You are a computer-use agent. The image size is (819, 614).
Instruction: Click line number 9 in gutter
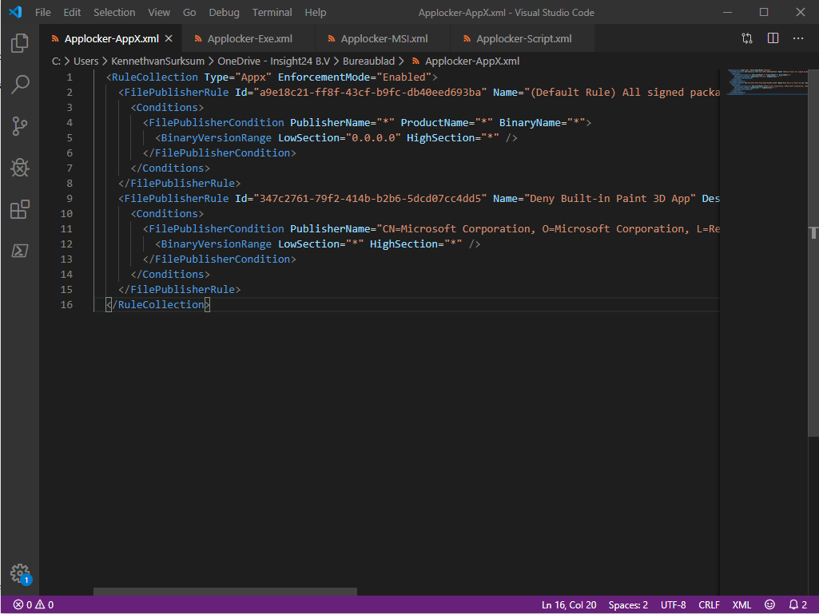[69, 198]
